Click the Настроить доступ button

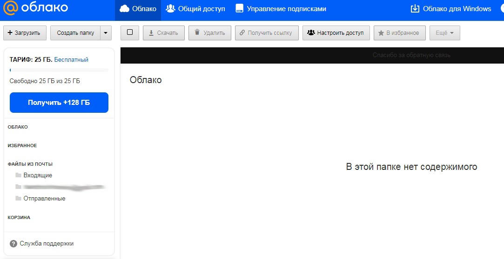click(336, 33)
